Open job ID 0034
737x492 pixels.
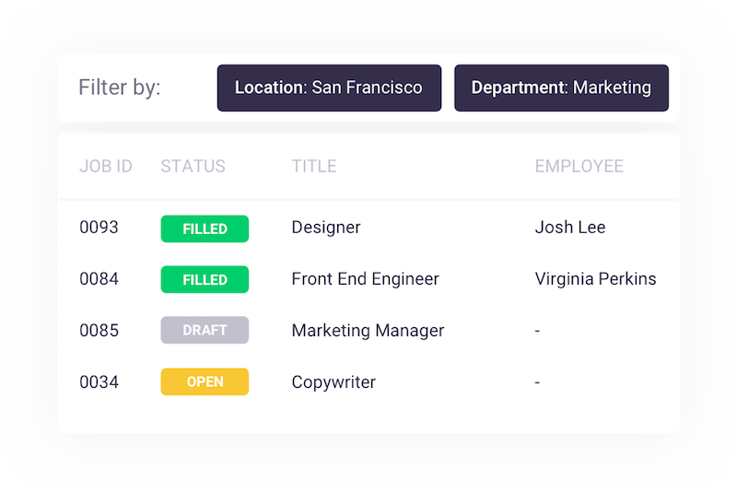coord(99,381)
